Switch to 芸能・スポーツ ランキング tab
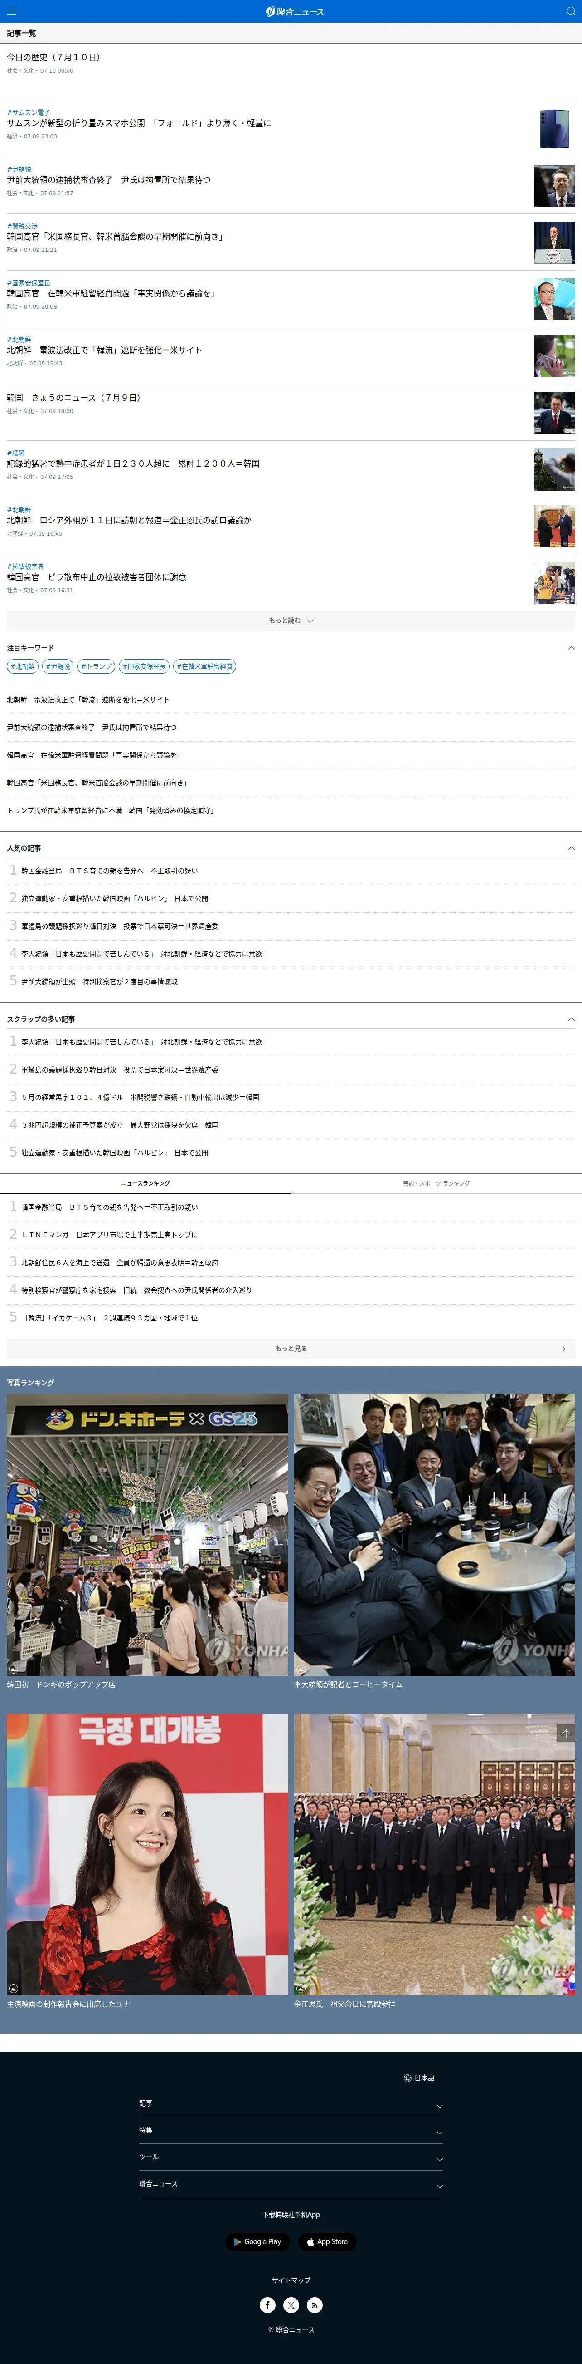This screenshot has width=582, height=2364. point(436,1183)
